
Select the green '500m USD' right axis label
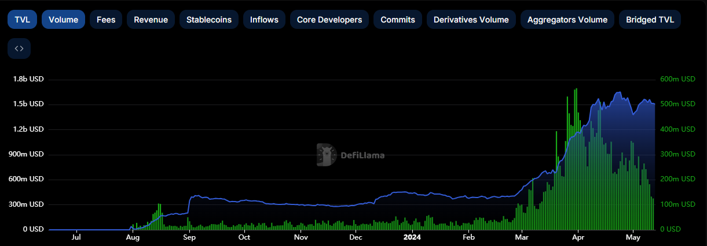click(677, 104)
